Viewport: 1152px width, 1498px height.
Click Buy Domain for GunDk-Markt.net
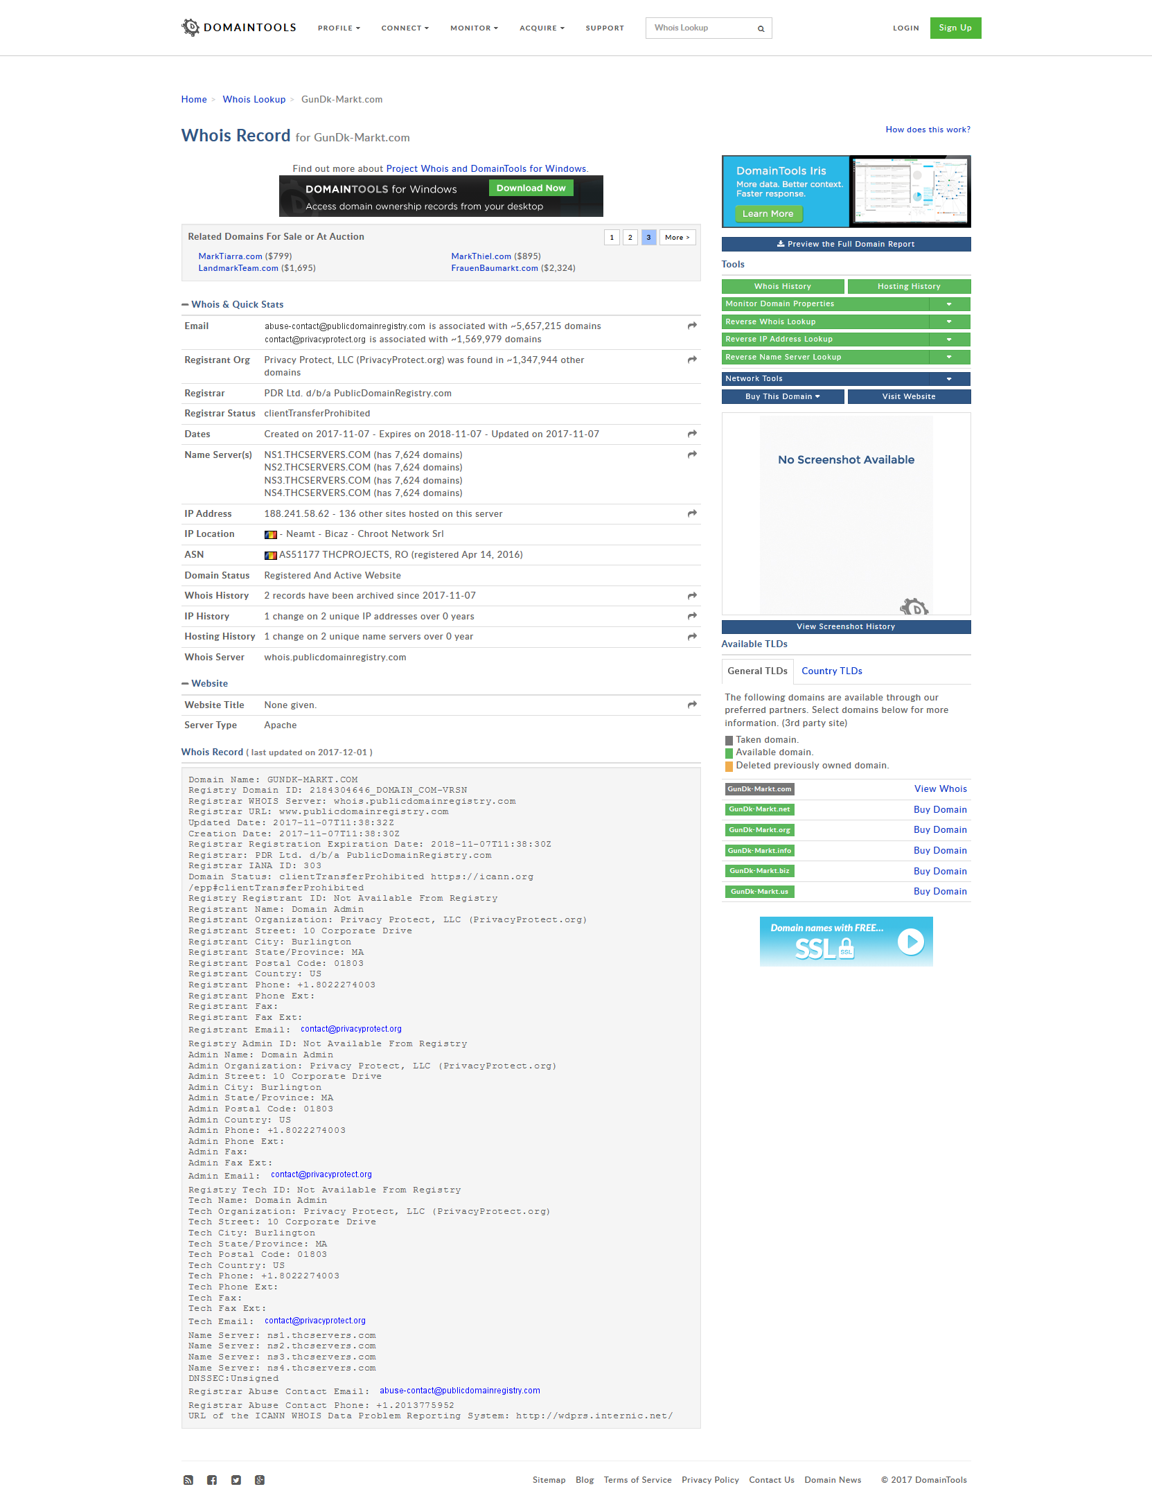click(x=940, y=809)
